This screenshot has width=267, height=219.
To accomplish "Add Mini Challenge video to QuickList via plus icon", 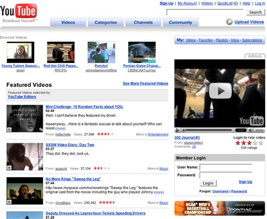I will tap(9, 129).
